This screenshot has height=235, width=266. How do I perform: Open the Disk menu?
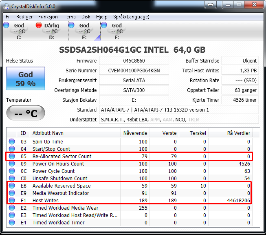86,17
